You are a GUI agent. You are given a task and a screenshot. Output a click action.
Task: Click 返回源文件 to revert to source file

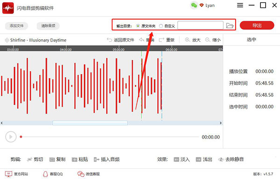click(120, 40)
